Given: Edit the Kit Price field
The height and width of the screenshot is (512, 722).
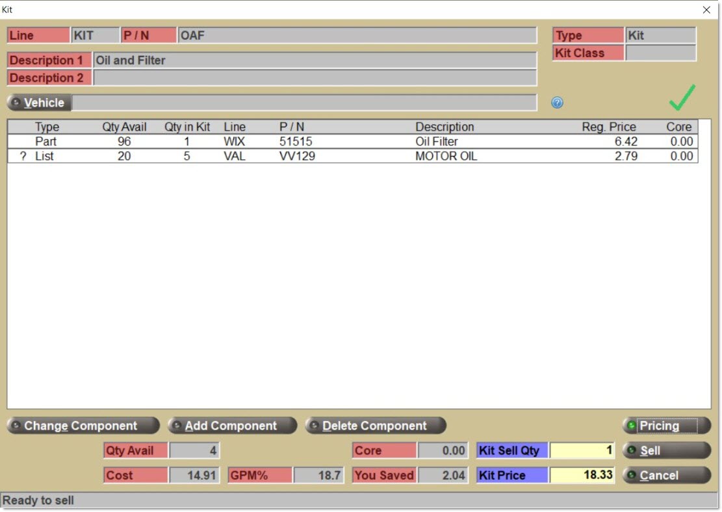Looking at the screenshot, I should pos(582,475).
